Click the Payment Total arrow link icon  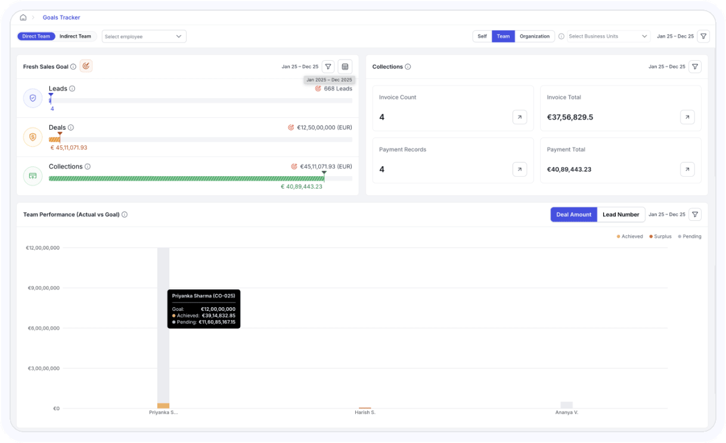pos(687,170)
